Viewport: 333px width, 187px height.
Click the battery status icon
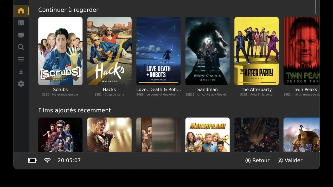click(32, 160)
